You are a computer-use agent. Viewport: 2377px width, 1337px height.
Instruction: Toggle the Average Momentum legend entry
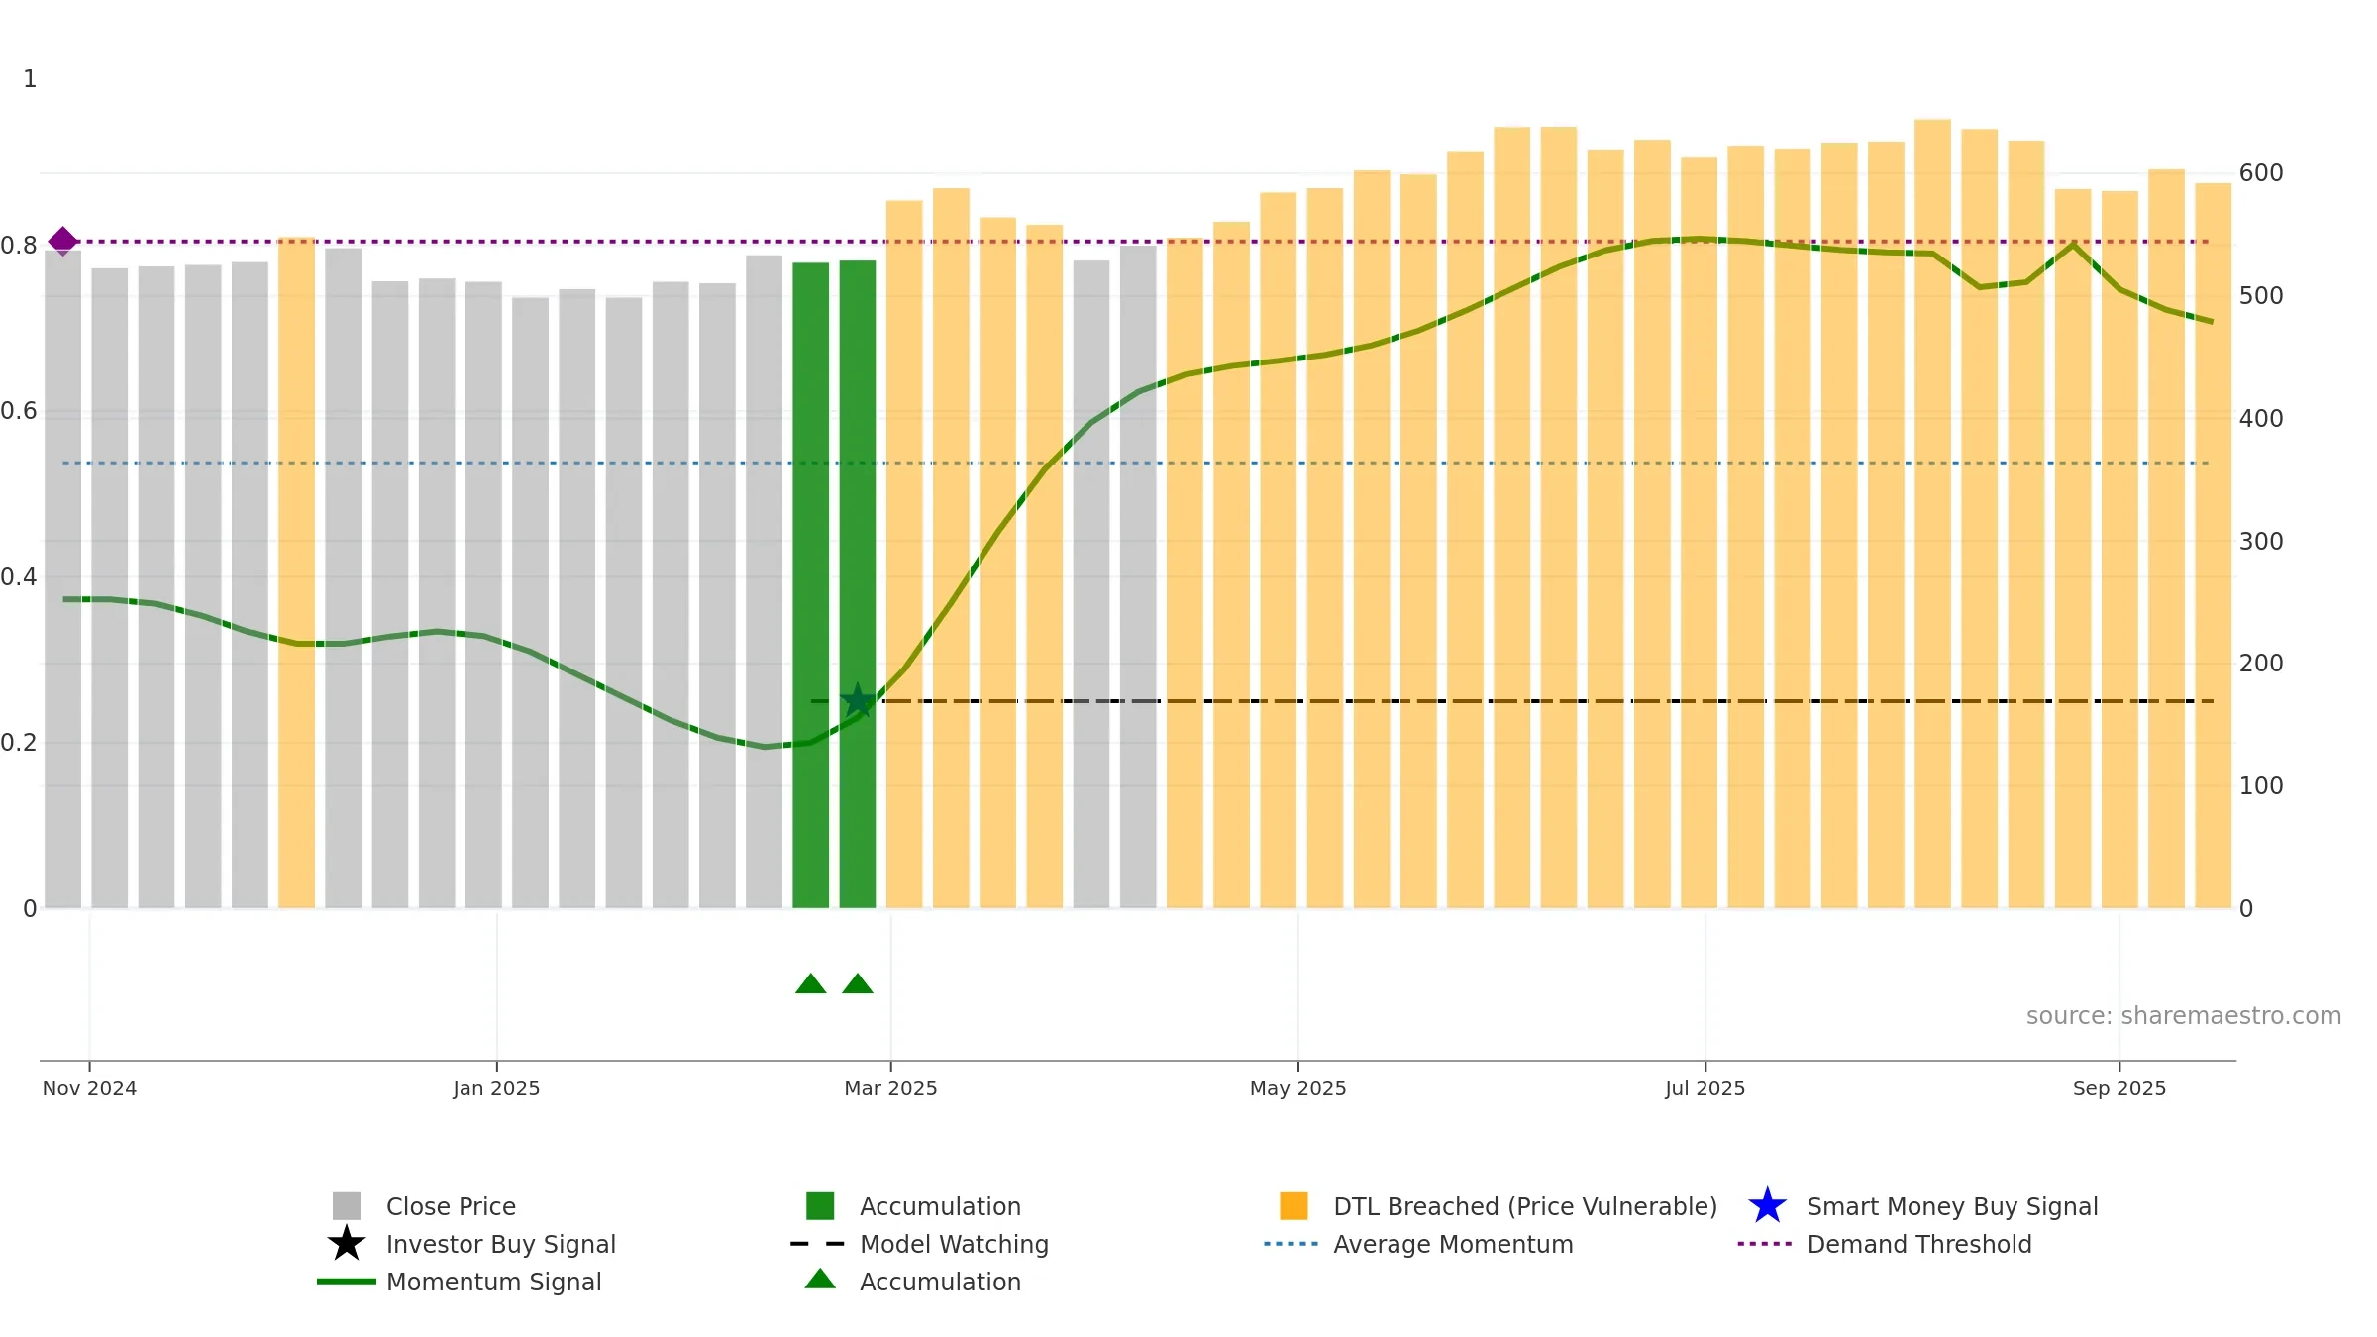coord(1419,1244)
